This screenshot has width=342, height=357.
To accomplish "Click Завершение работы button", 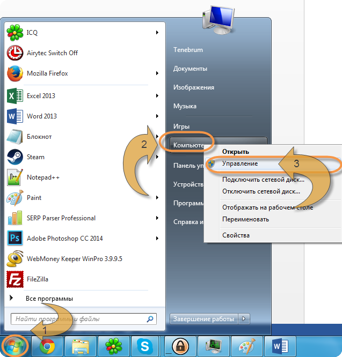I will point(203,319).
